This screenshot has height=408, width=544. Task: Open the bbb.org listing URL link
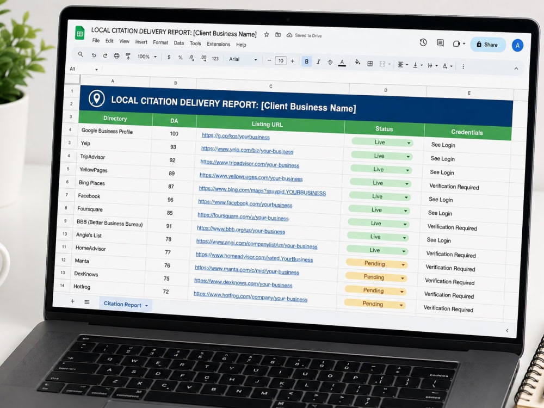tap(241, 230)
